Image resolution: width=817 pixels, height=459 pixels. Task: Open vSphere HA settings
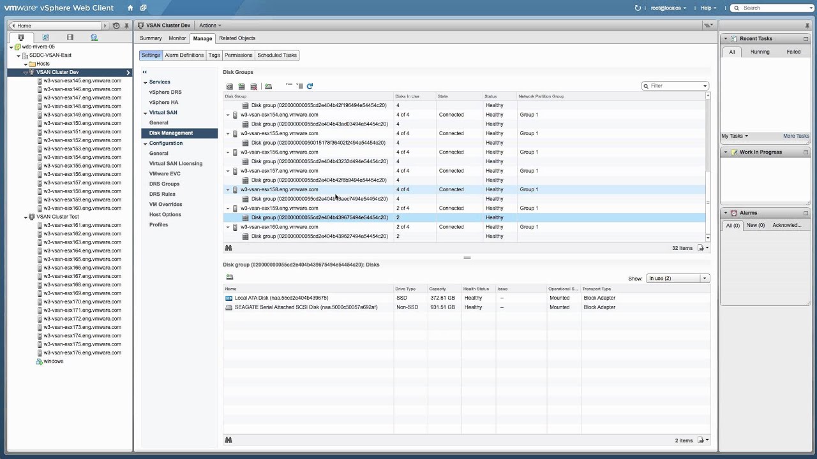coord(163,103)
